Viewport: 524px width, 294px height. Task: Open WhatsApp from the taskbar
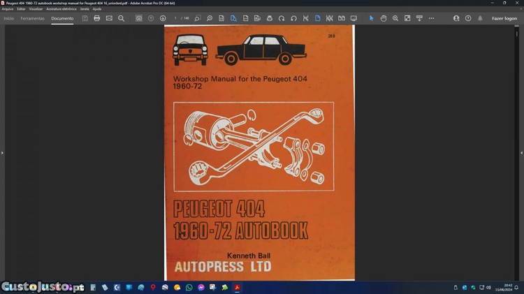(189, 287)
